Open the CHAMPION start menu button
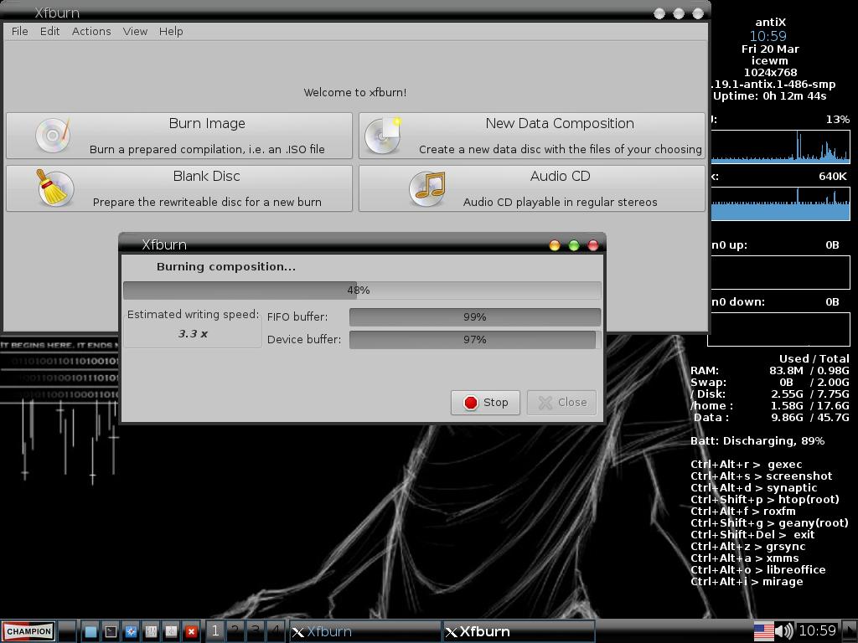This screenshot has height=643, width=858. [x=28, y=631]
